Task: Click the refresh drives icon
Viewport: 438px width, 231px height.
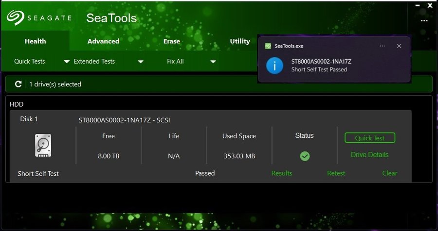Action: pyautogui.click(x=18, y=84)
